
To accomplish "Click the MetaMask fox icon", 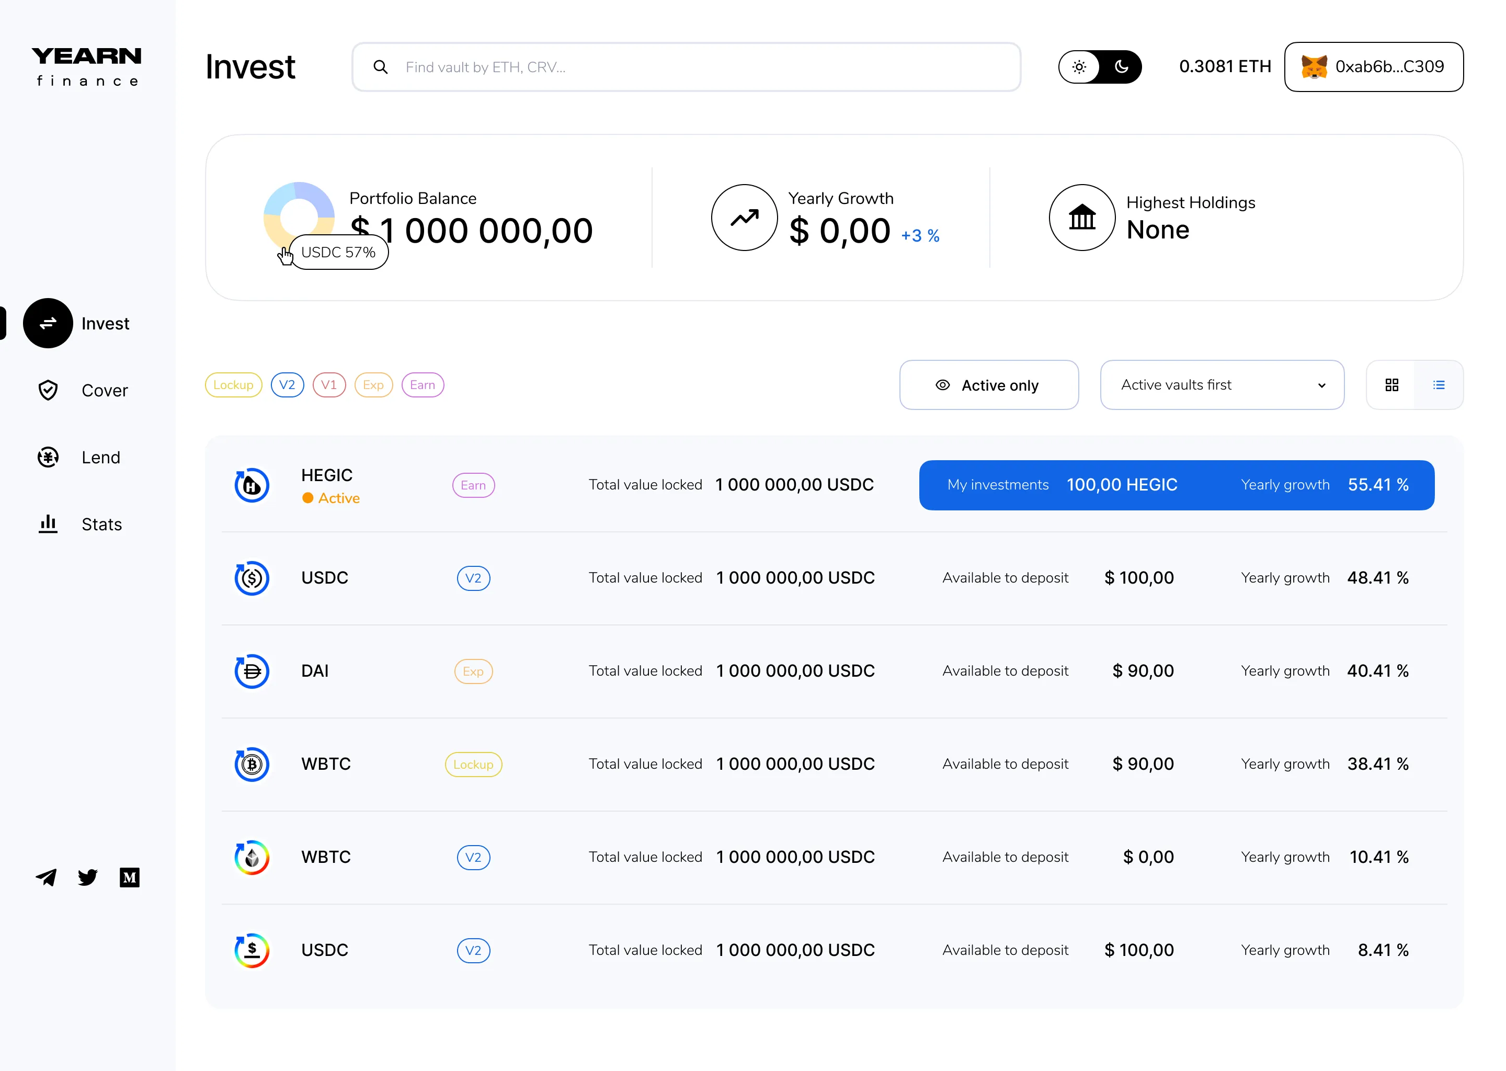I will 1314,67.
